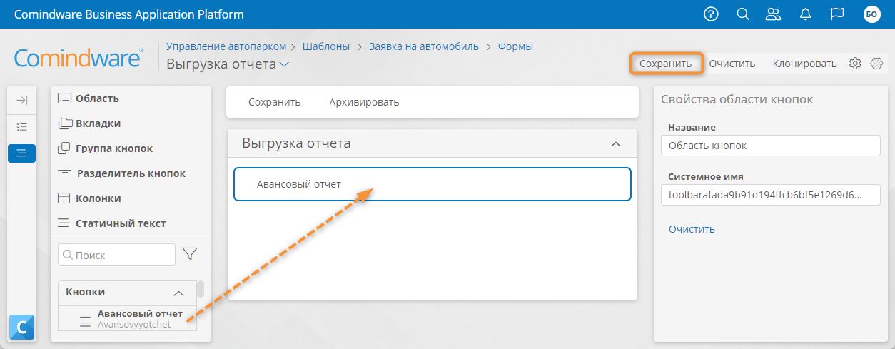Open search via magnifier icon in header
The width and height of the screenshot is (895, 349).
743,14
